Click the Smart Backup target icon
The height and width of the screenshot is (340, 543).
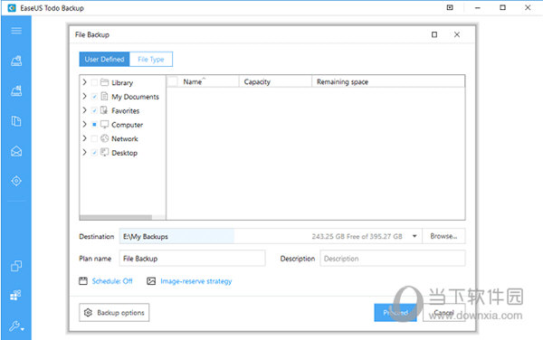click(x=16, y=181)
